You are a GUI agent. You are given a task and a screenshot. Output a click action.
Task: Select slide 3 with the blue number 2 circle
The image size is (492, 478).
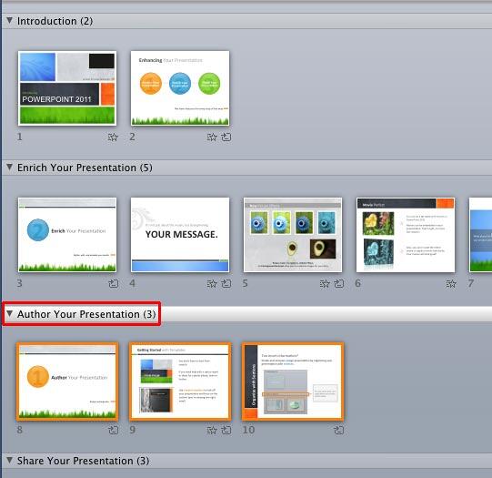coord(67,235)
